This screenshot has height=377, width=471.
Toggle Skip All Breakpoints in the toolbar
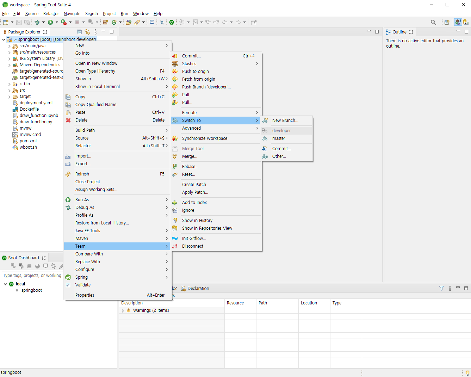162,22
